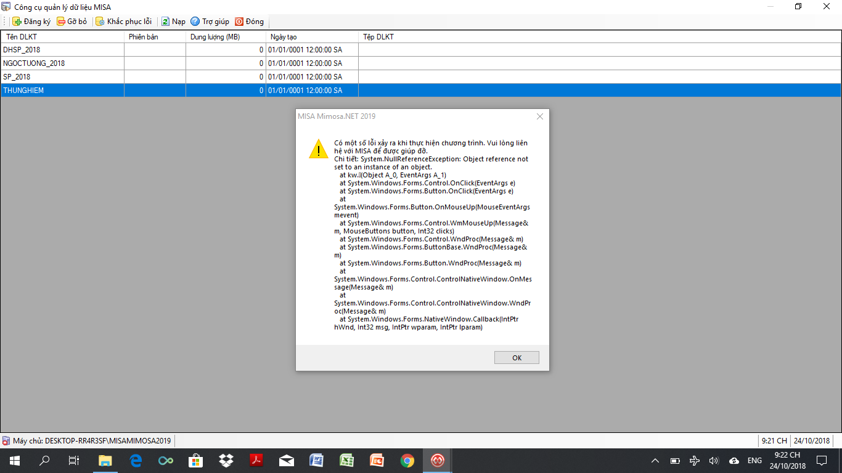Open Arduino app from taskbar
The image size is (842, 473).
pyautogui.click(x=166, y=461)
